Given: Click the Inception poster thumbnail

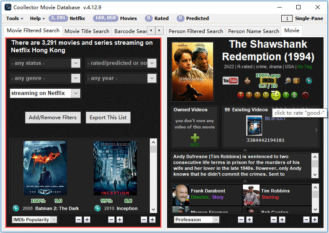Looking at the screenshot, I should 115,168.
